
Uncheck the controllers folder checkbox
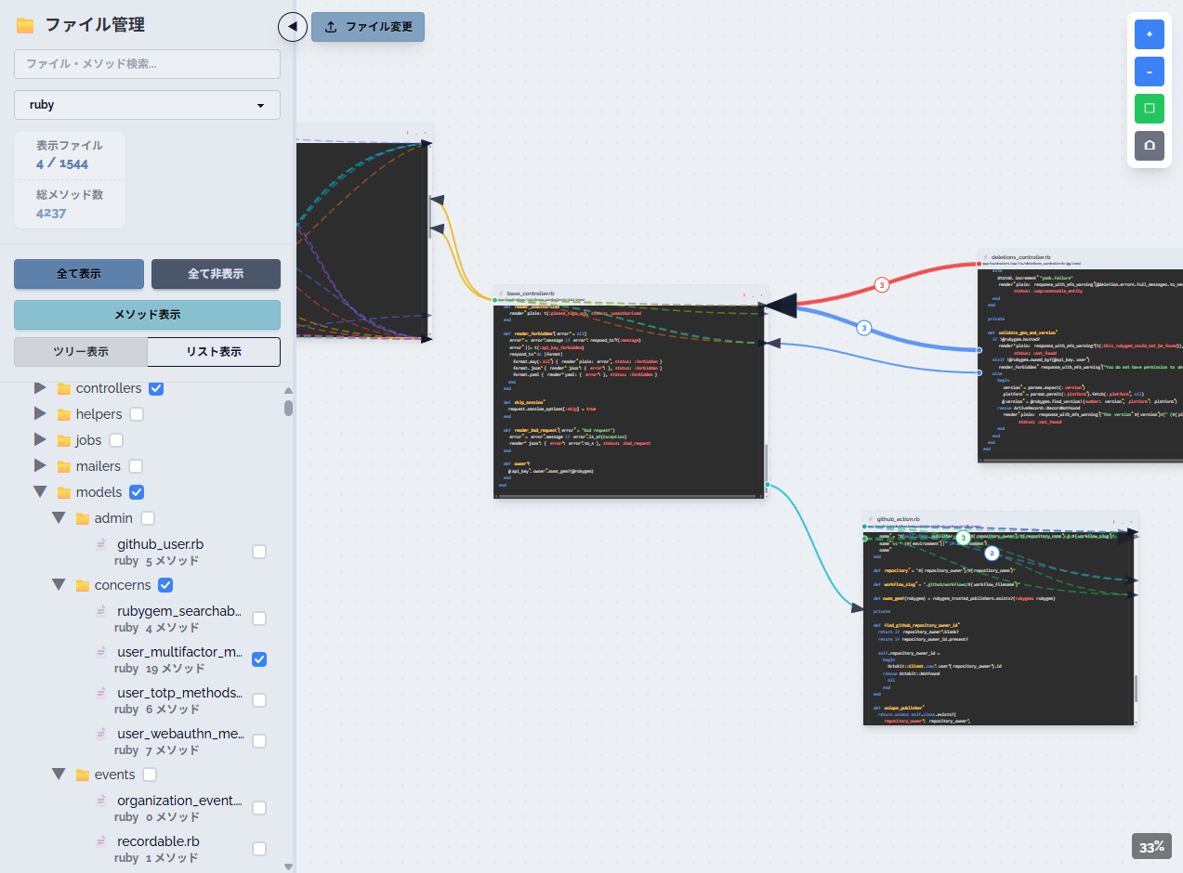[156, 388]
